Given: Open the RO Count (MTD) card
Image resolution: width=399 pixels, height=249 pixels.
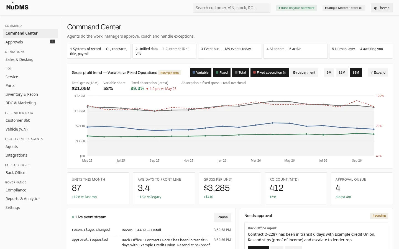Looking at the screenshot, I should pyautogui.click(x=296, y=188).
